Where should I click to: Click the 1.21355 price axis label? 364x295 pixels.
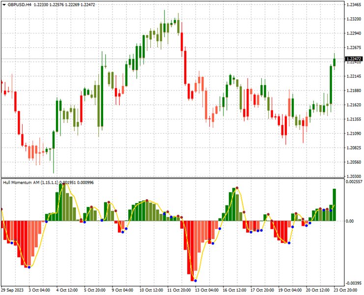click(x=354, y=119)
